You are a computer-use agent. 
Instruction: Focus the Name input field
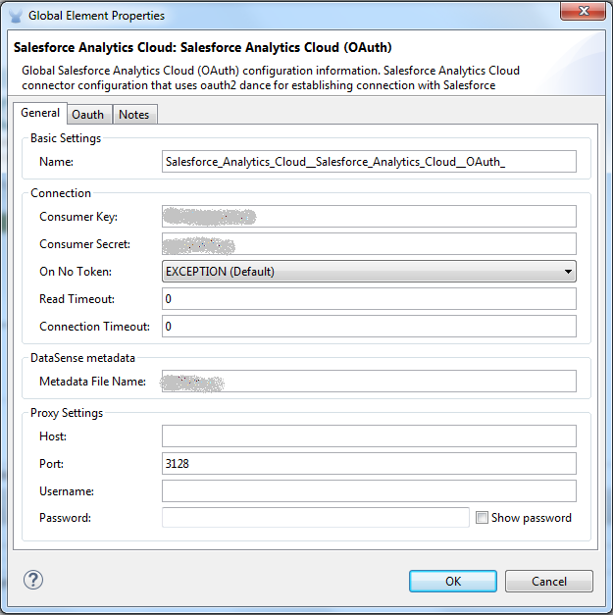click(x=369, y=161)
